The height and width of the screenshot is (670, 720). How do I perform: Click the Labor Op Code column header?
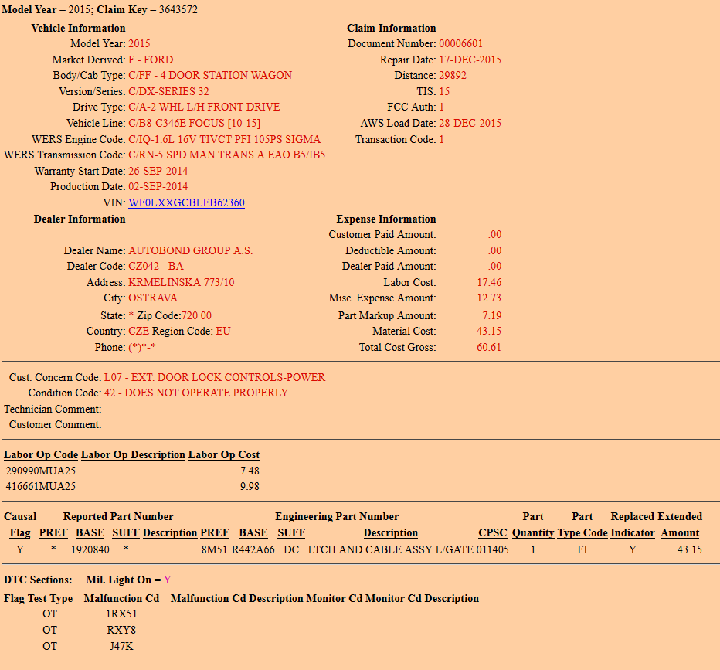41,455
